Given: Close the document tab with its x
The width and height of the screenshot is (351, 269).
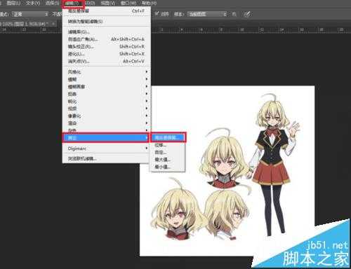Looking at the screenshot, I should point(53,24).
